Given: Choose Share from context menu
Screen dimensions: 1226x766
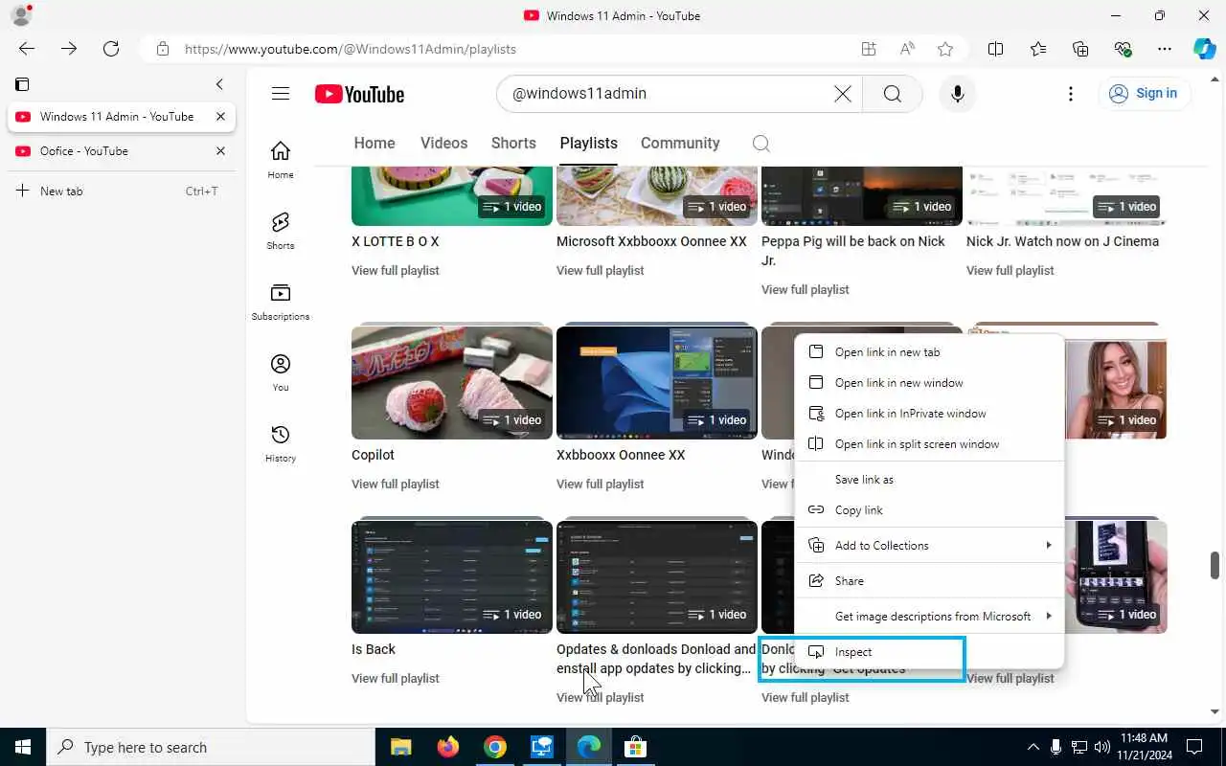Looking at the screenshot, I should click(x=929, y=581).
